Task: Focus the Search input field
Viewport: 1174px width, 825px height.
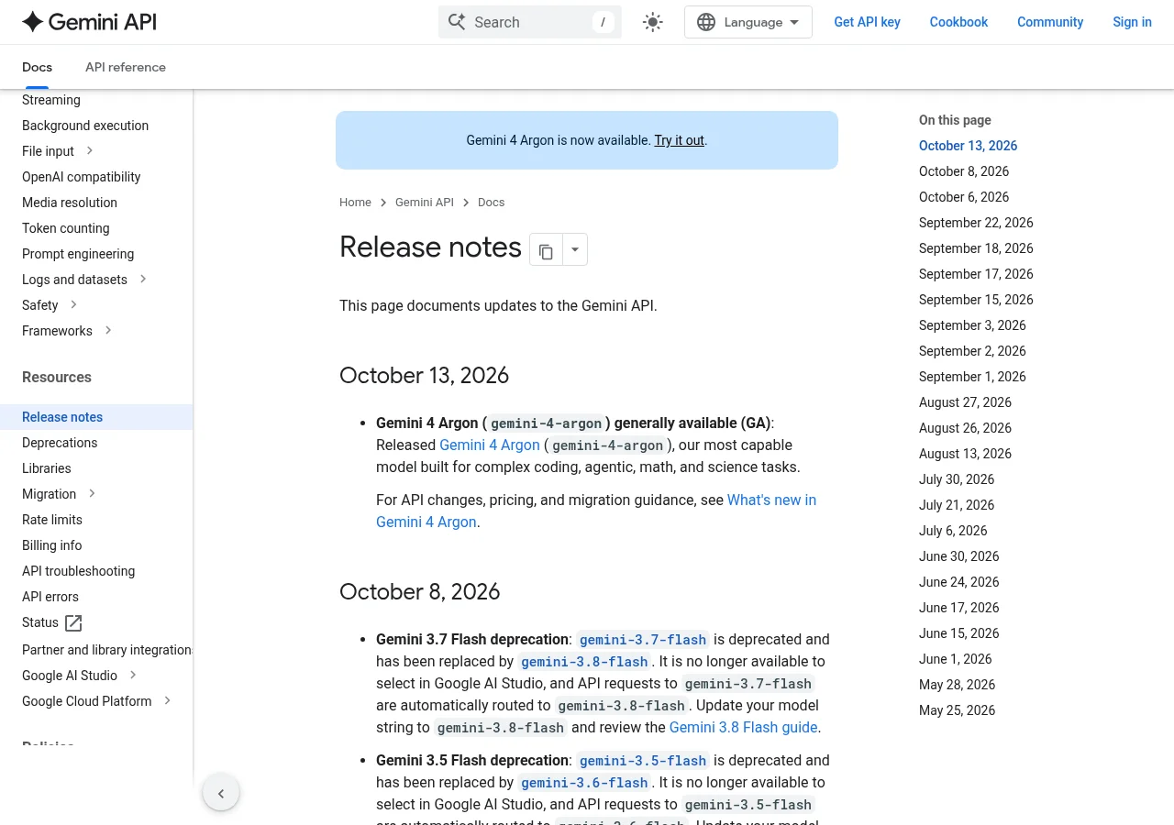Action: pos(530,22)
